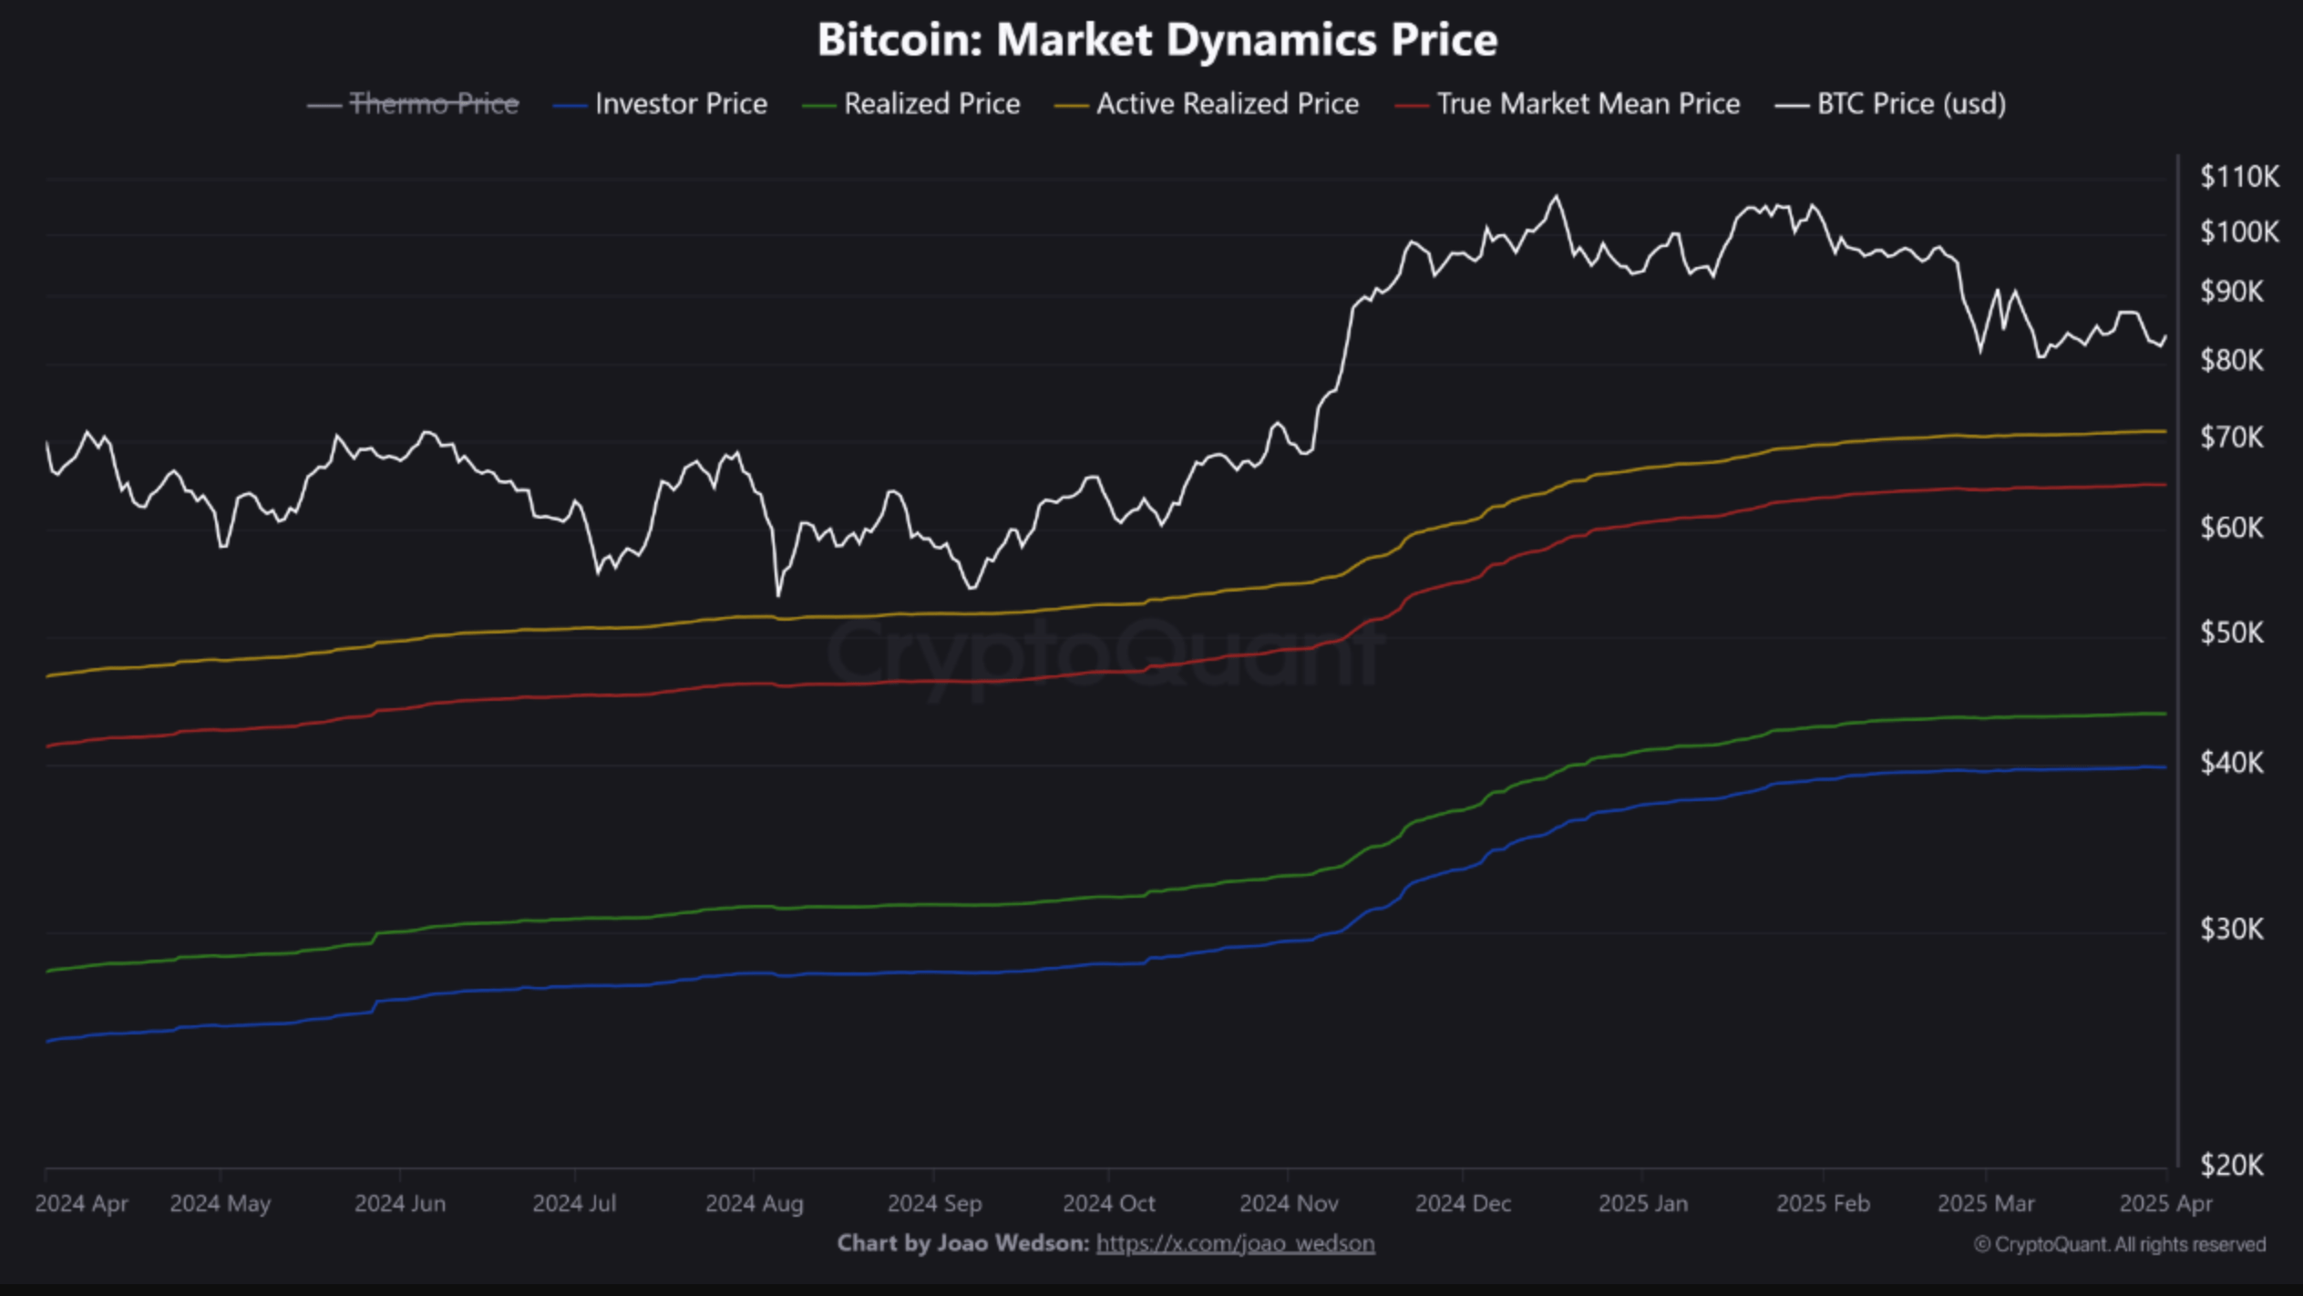Toggle BTC Price (usd) legend entry
This screenshot has height=1296, width=2303.
1910,104
